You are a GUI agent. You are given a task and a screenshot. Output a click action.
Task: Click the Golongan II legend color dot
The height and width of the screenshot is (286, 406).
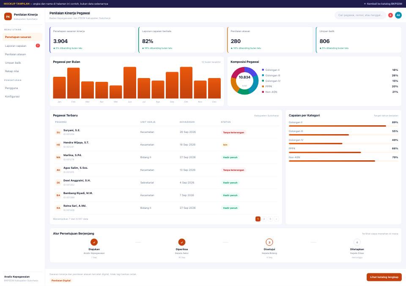pyautogui.click(x=263, y=70)
